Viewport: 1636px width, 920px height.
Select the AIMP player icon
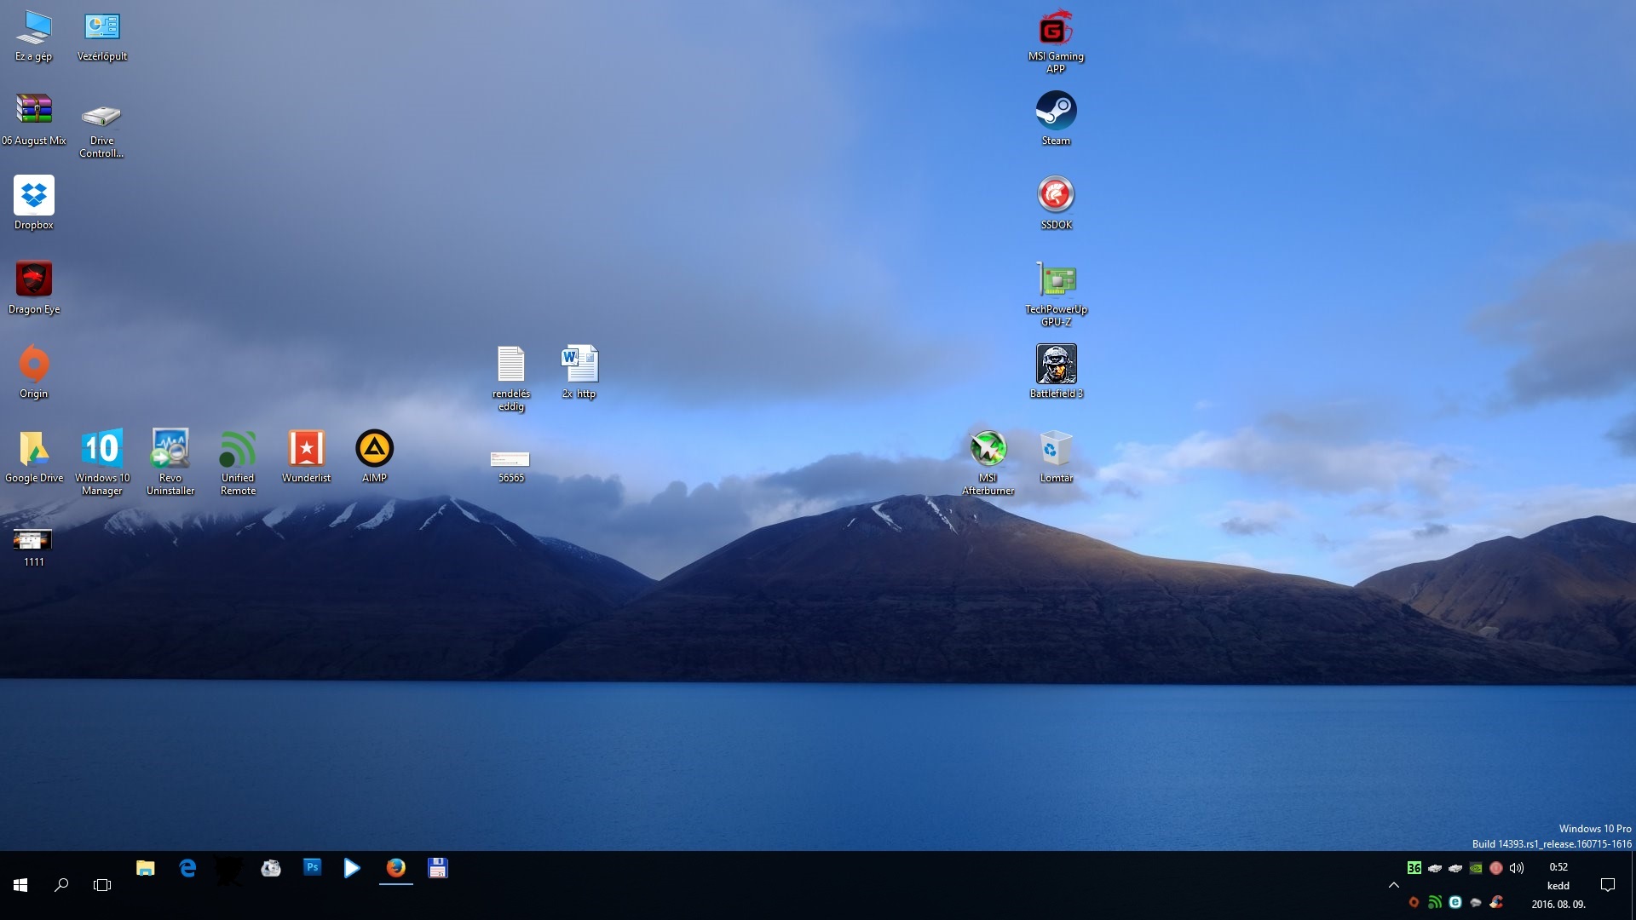tap(375, 457)
